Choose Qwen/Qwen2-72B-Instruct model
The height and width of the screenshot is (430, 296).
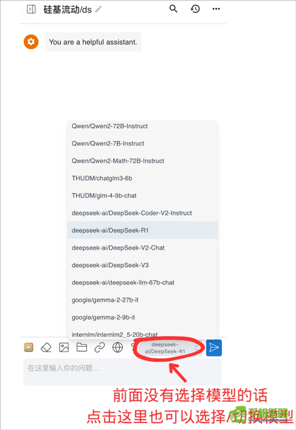142,126
